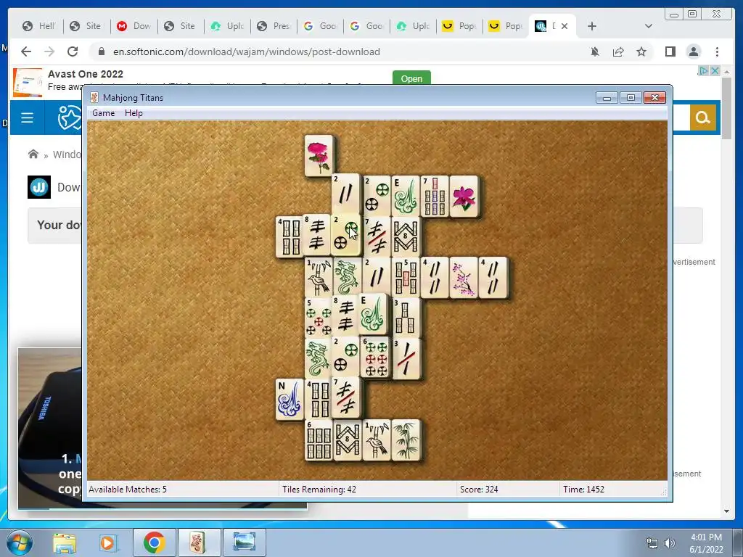The height and width of the screenshot is (557, 743).
Task: Open Windows Media Player from taskbar
Action: click(107, 542)
